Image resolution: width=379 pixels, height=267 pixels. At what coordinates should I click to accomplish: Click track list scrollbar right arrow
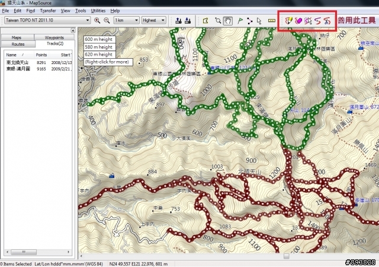coord(69,252)
